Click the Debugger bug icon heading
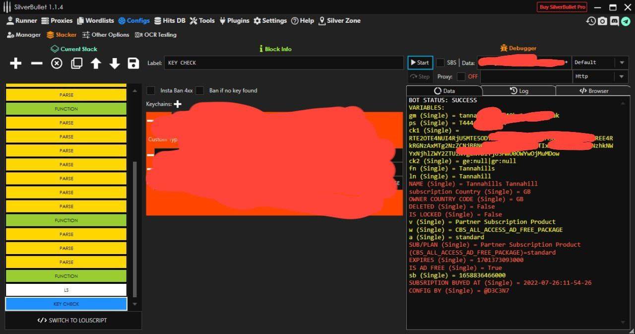 point(518,48)
